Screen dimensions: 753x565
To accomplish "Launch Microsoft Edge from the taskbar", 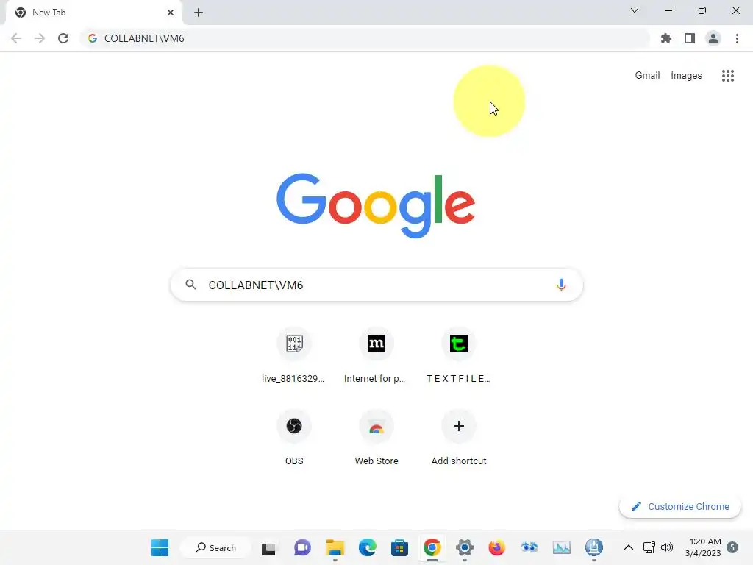I will (x=368, y=547).
